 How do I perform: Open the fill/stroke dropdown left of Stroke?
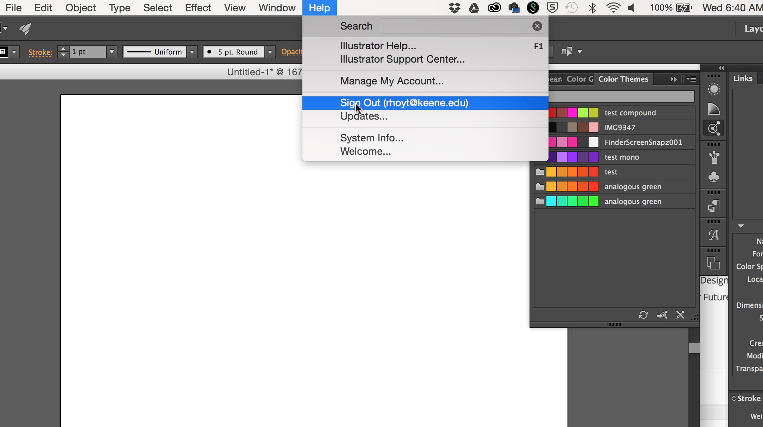pos(14,52)
